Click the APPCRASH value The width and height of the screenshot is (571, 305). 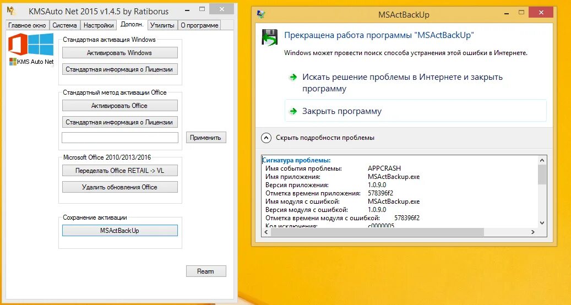[384, 168]
